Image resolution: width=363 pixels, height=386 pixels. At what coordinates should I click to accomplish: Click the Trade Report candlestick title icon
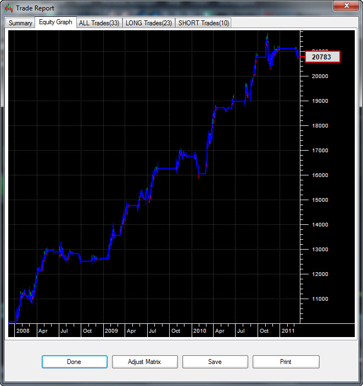pos(9,8)
